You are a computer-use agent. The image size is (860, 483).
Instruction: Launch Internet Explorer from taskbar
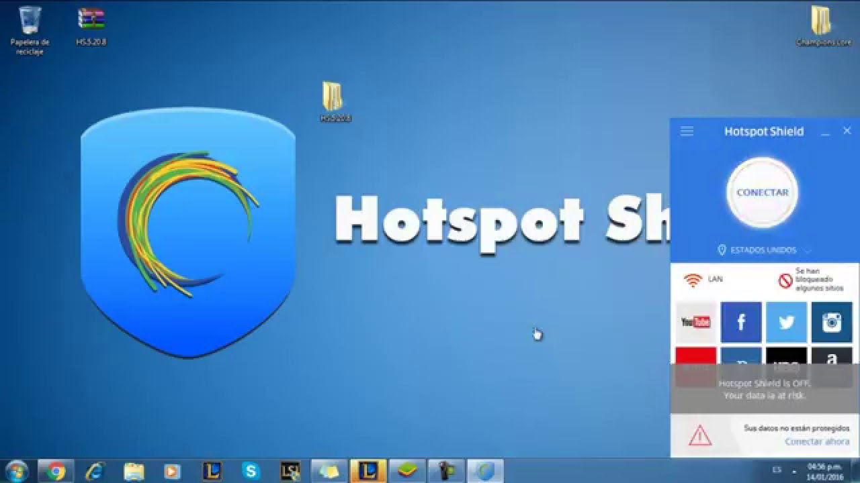pyautogui.click(x=95, y=472)
